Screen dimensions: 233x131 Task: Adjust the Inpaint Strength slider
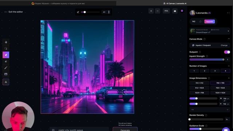click(207, 60)
